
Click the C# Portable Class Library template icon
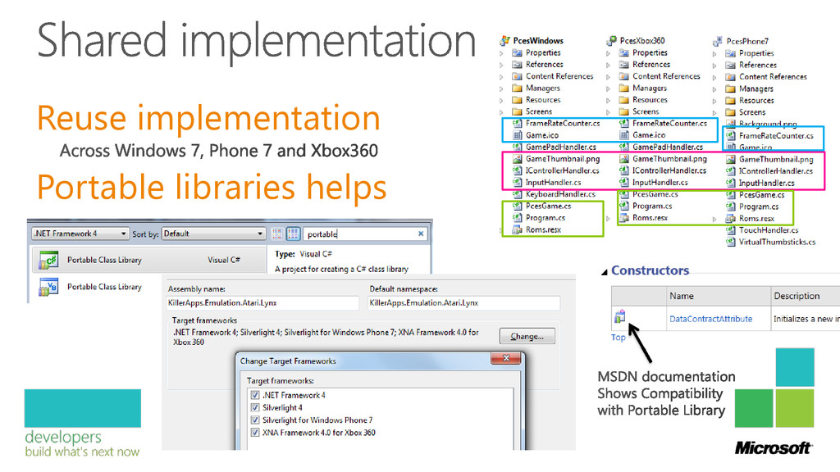(48, 260)
